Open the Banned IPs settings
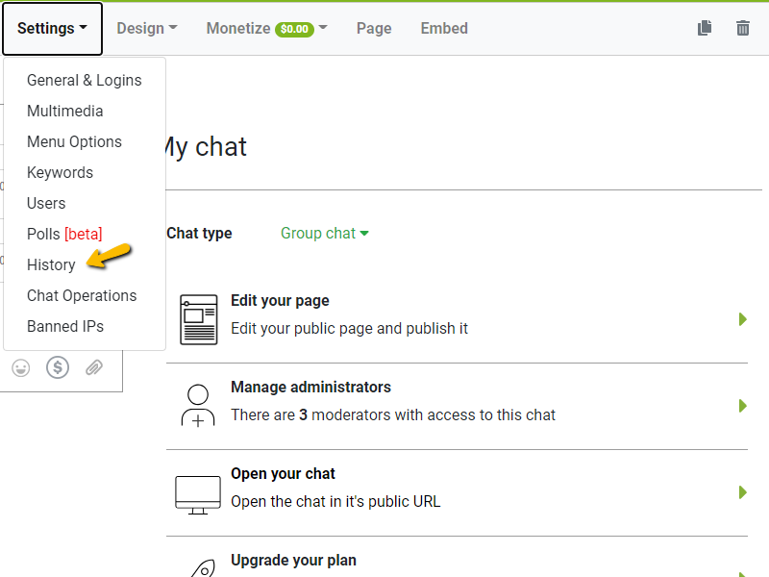Viewport: 769px width, 577px height. (65, 326)
